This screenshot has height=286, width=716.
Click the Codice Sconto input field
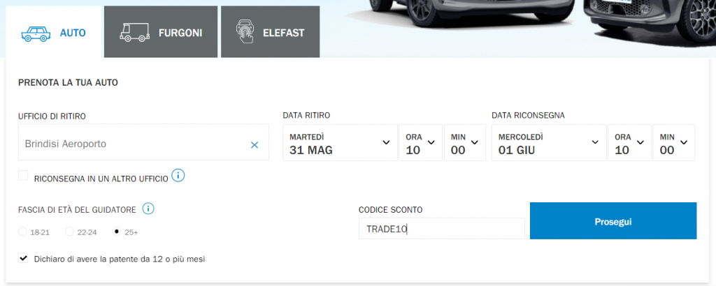441,228
